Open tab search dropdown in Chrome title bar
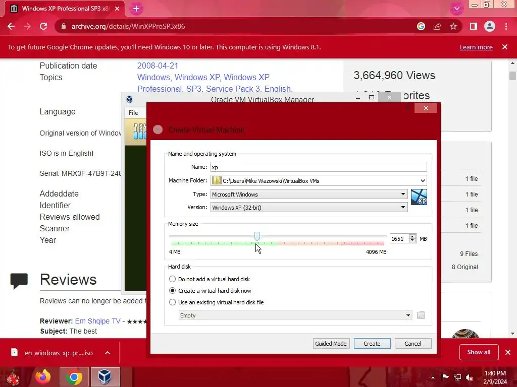 pos(456,9)
